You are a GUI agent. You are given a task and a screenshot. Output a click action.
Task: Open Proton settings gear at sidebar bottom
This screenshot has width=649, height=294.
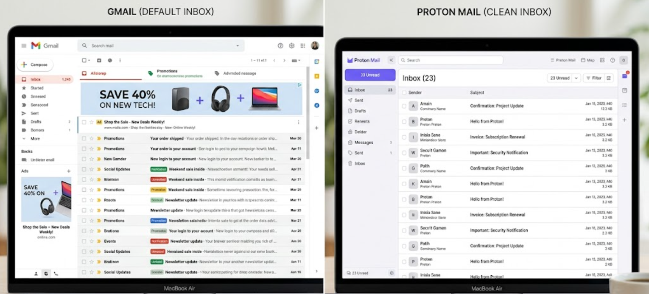click(392, 273)
